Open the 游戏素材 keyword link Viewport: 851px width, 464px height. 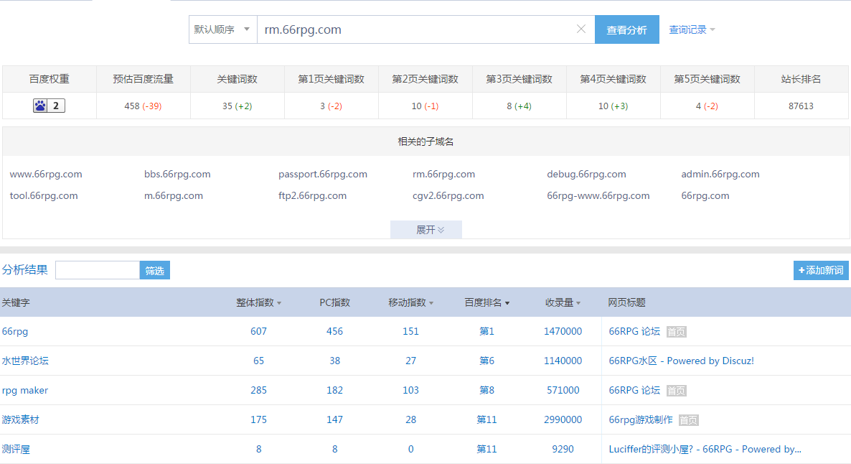pos(21,419)
